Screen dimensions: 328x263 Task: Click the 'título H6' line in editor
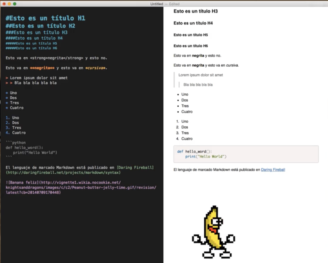pyautogui.click(x=31, y=48)
